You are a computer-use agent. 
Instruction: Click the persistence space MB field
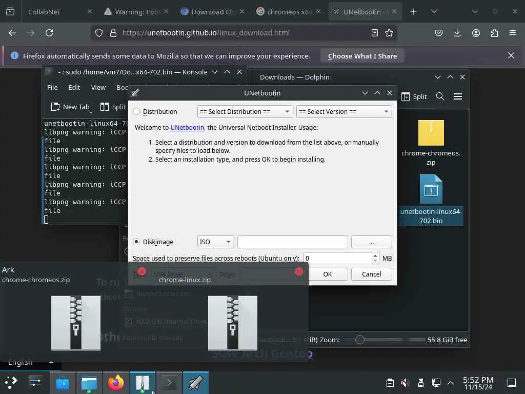[x=337, y=259]
